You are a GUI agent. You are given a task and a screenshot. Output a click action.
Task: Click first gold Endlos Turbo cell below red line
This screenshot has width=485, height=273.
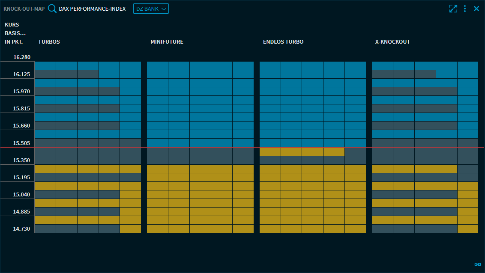(270, 151)
